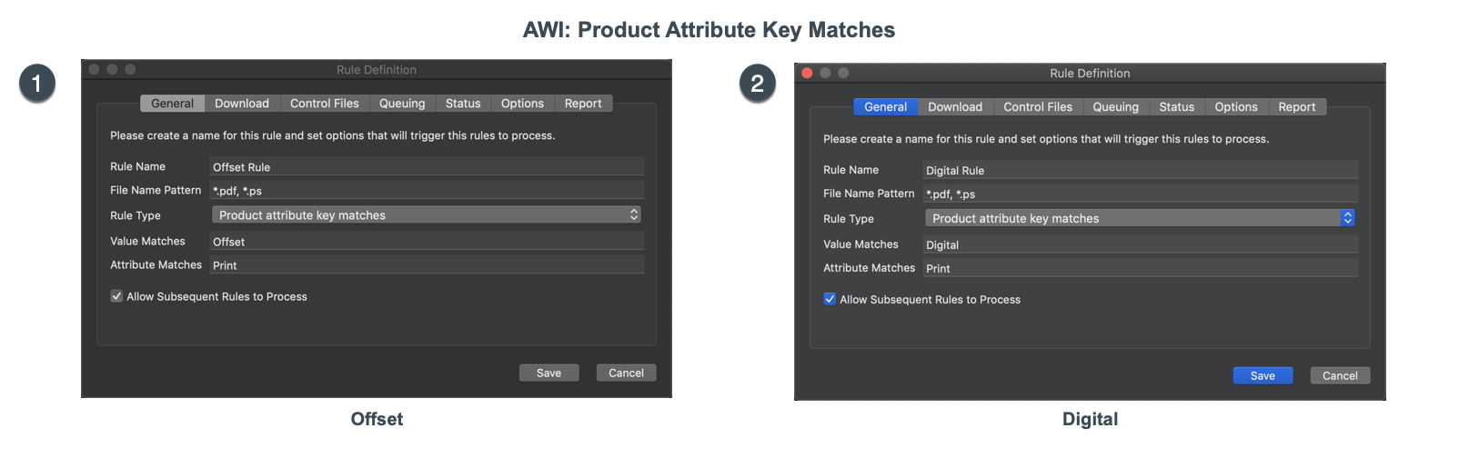This screenshot has width=1459, height=458.
Task: Click the Rule Name field containing Offset Rule
Action: [428, 166]
